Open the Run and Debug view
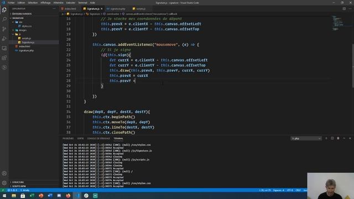This screenshot has height=199, width=354. (4, 39)
